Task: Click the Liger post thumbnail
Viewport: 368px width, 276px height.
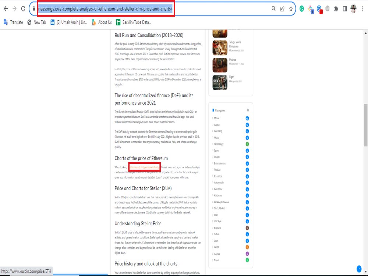Action: click(220, 82)
